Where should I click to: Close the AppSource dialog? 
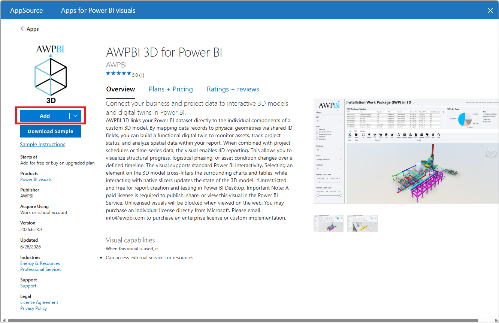point(490,10)
